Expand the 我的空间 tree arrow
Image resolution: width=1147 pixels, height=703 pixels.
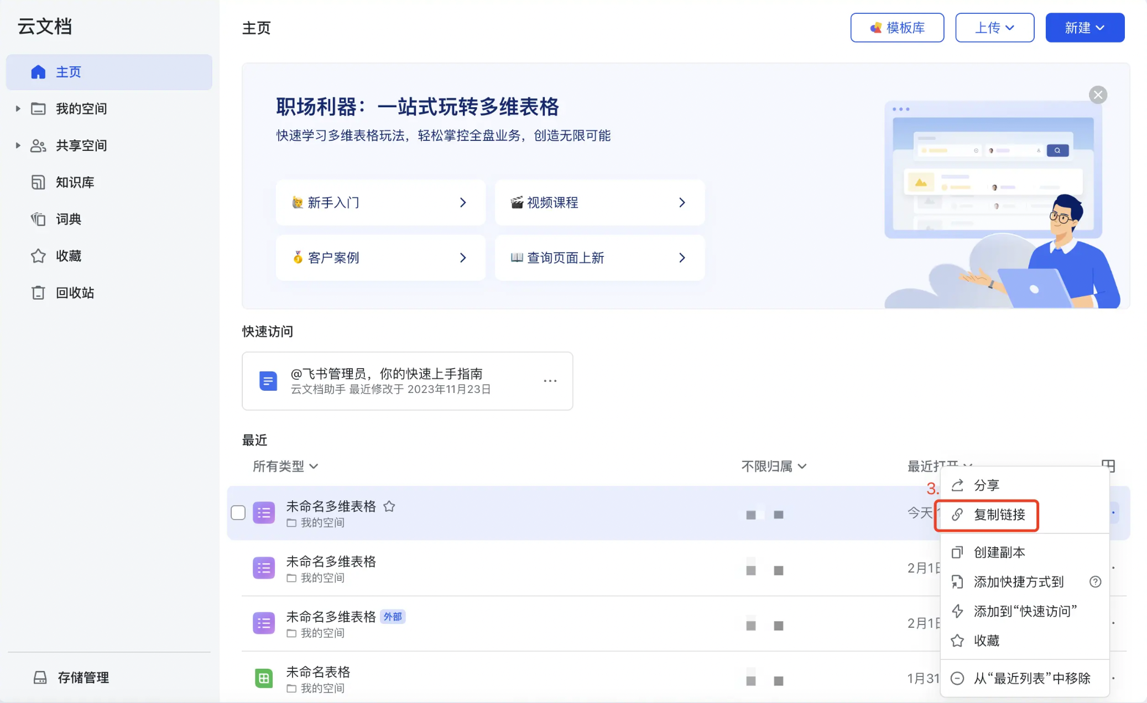pos(18,108)
